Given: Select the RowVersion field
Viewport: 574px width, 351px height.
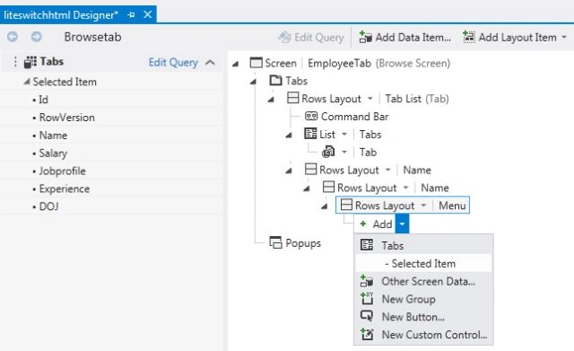Looking at the screenshot, I should (66, 118).
